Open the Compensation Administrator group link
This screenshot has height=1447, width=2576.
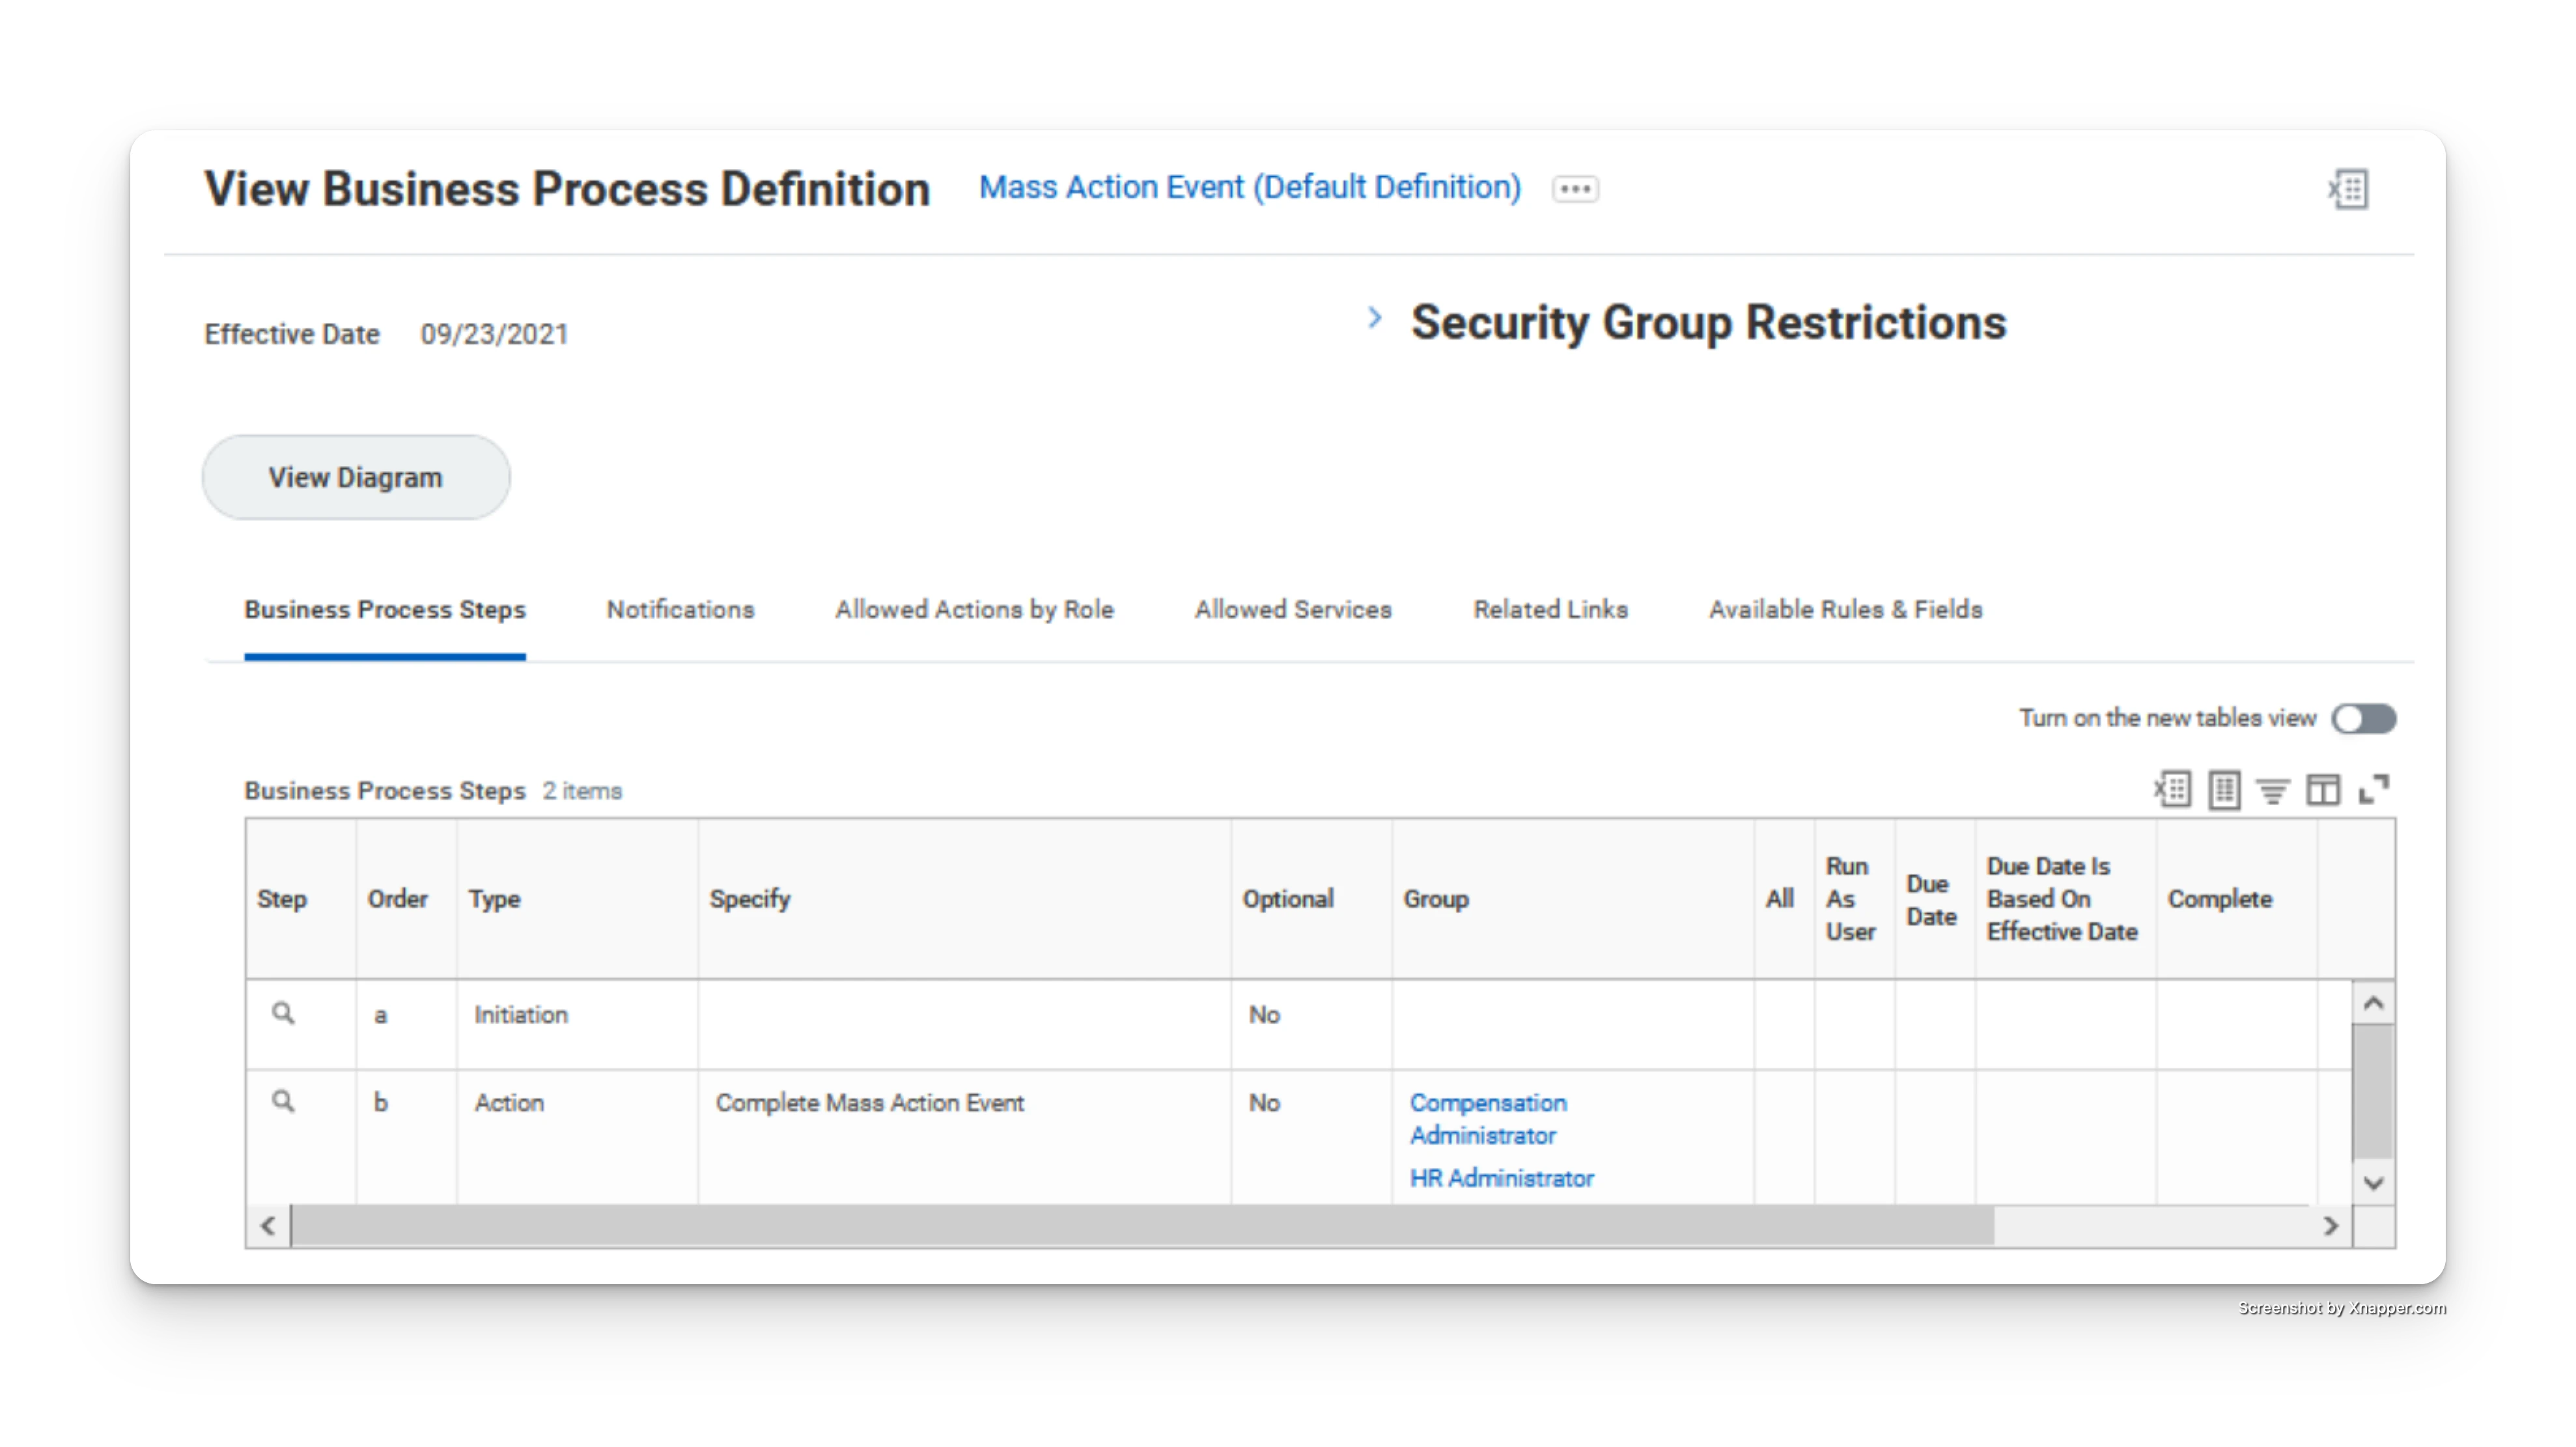click(x=1488, y=1119)
